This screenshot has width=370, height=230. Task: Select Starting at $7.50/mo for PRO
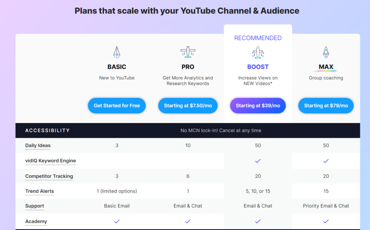(188, 106)
